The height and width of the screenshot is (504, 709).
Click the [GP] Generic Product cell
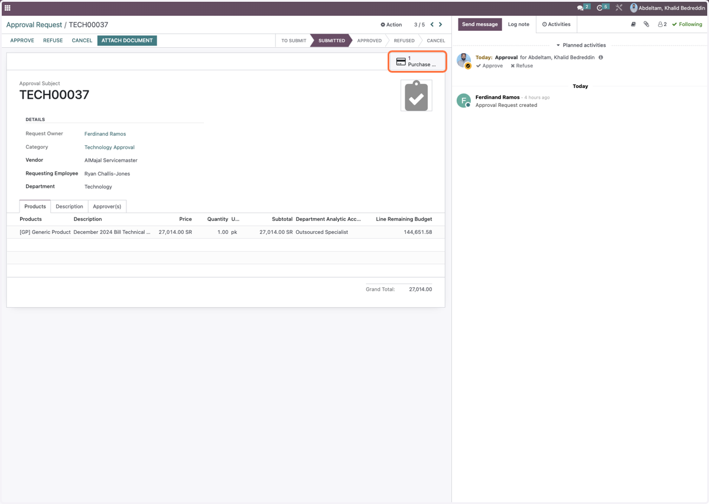[x=45, y=232]
